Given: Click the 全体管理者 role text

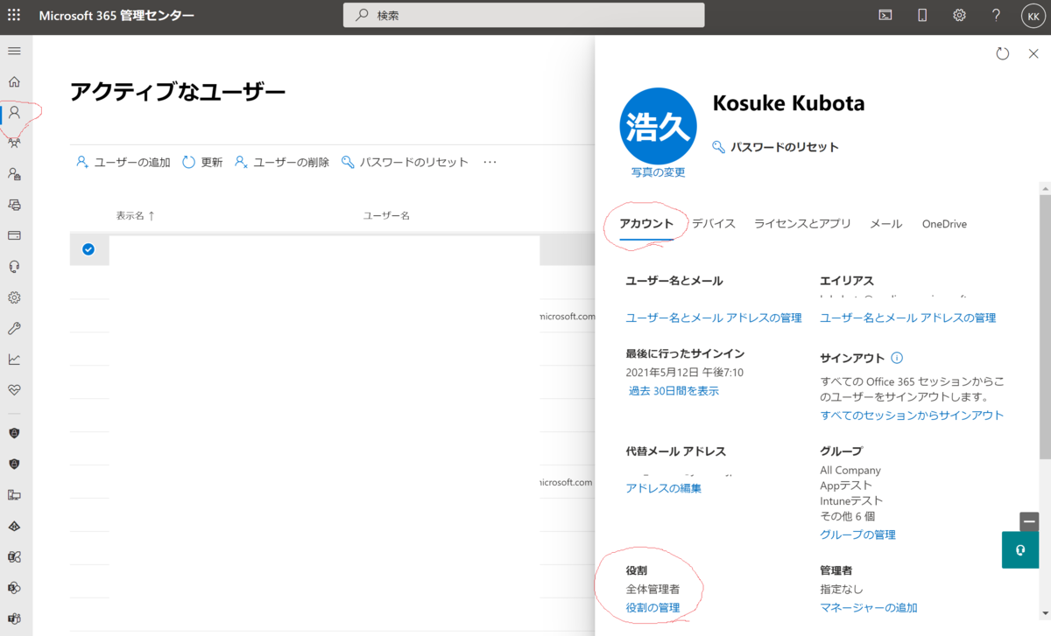Looking at the screenshot, I should pos(652,589).
